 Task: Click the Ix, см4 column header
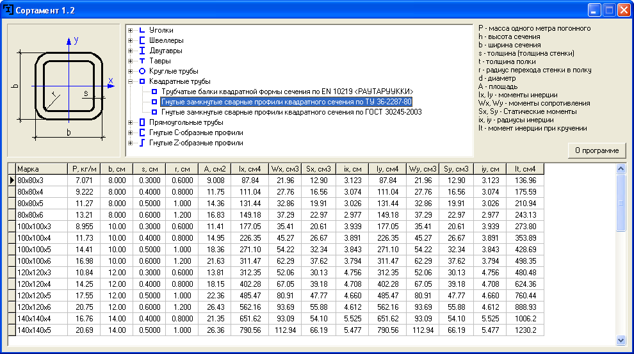pos(250,169)
